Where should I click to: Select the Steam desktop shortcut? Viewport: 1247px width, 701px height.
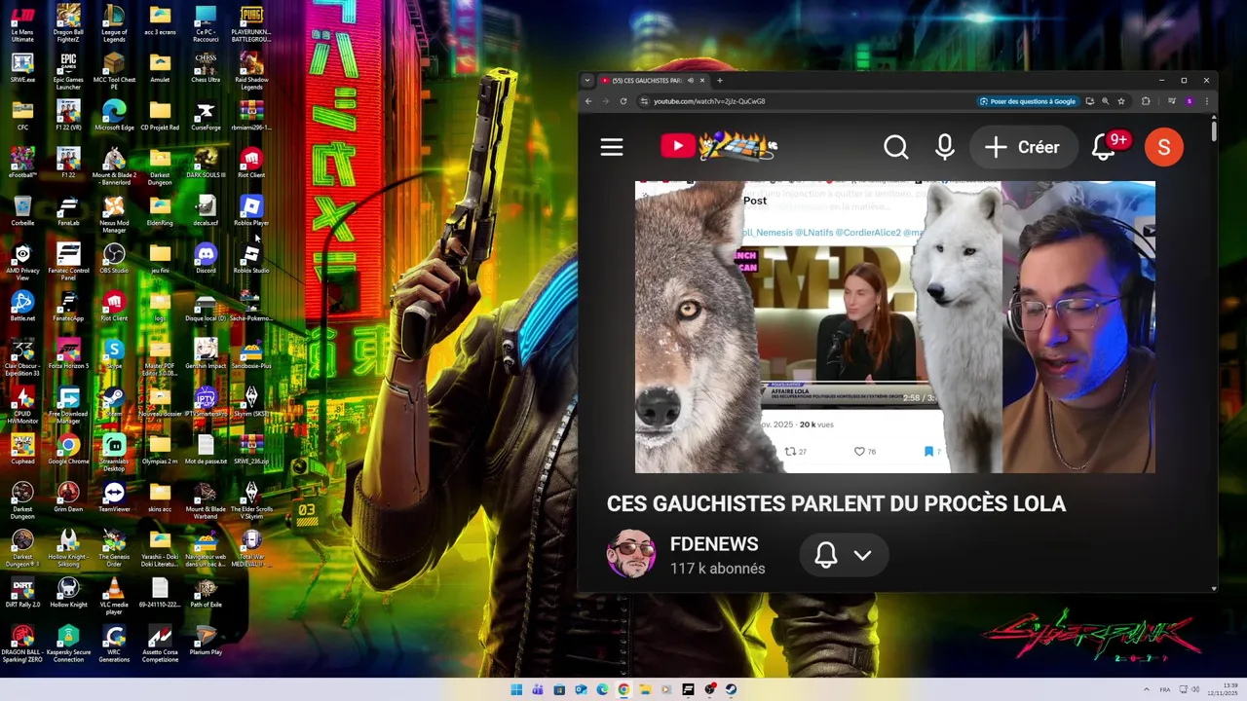point(114,402)
